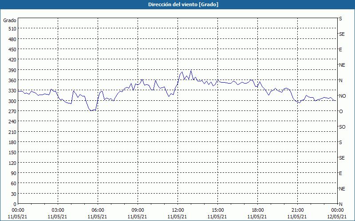Screen dimensions: 355x221
Task: Click the 420 y-axis tick label
Action: (x=12, y=60)
